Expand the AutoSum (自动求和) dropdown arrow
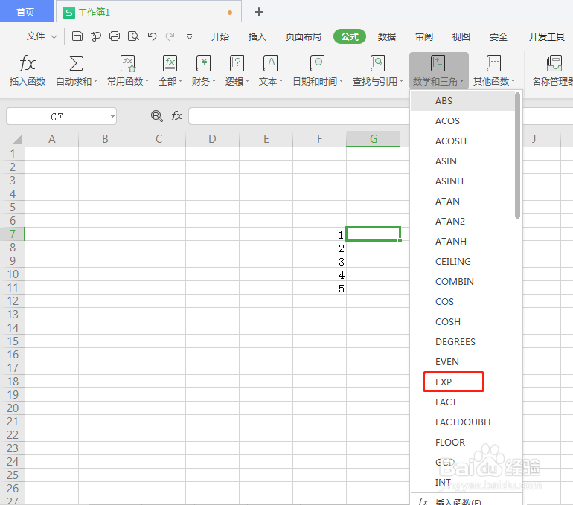Screen dimensions: 573x505 coord(95,81)
